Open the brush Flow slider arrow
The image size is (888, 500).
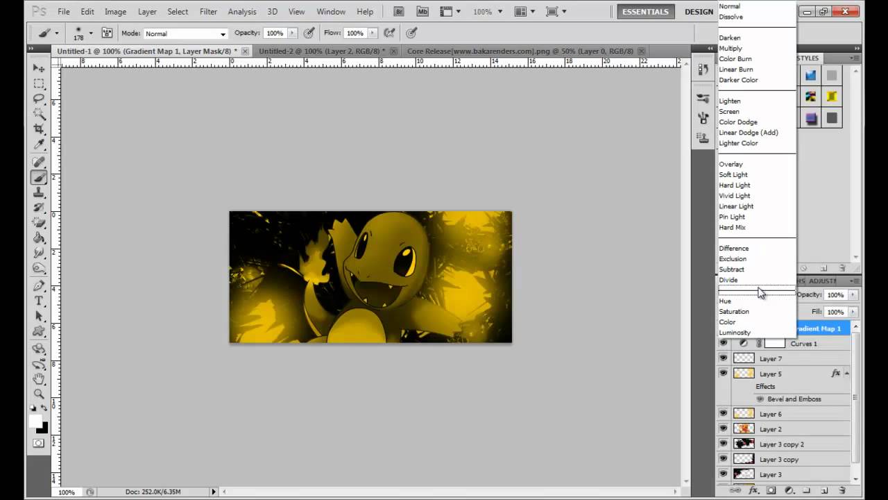(x=371, y=33)
